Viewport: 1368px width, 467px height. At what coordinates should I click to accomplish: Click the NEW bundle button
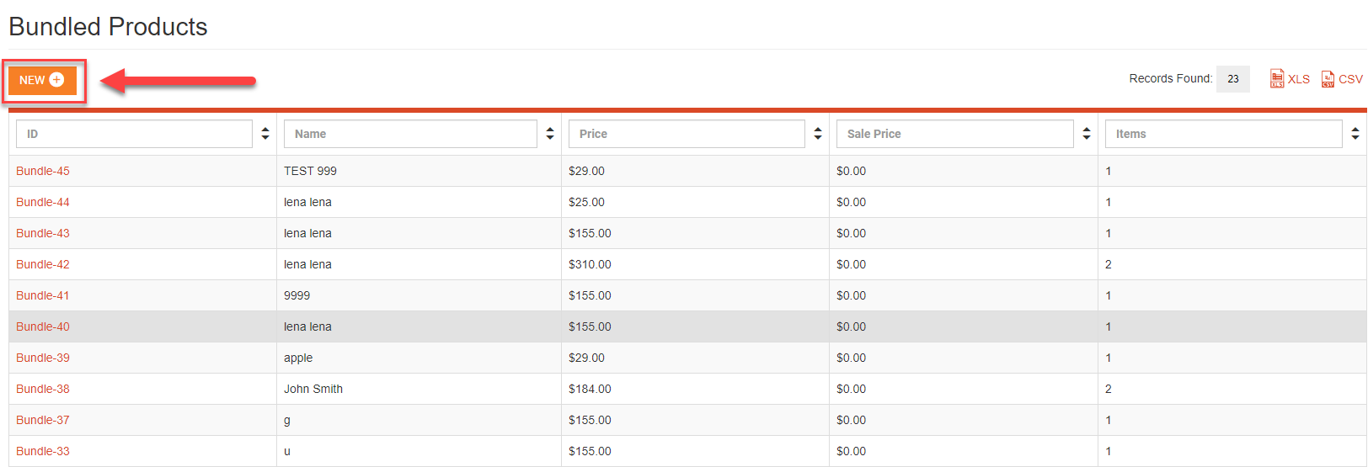point(42,80)
